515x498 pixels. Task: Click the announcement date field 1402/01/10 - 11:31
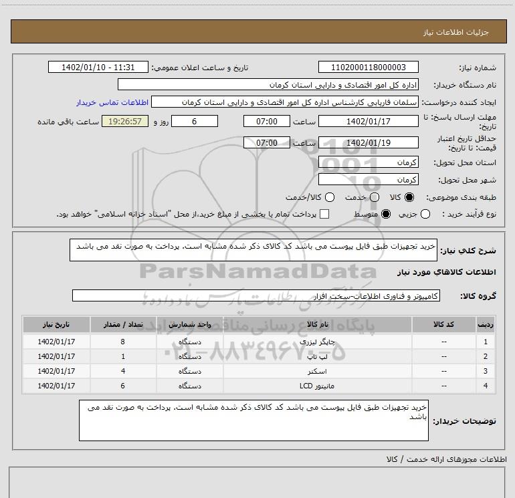pyautogui.click(x=98, y=68)
